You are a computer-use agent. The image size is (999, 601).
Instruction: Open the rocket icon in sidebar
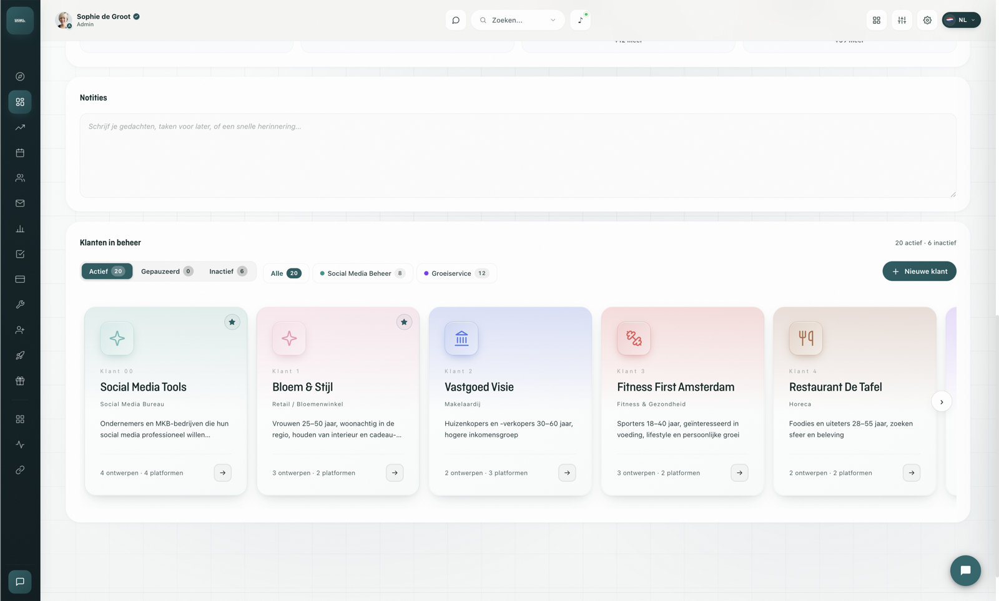click(20, 355)
